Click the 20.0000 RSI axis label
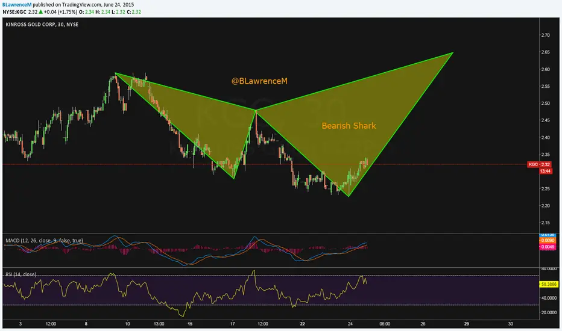The image size is (562, 331). 549,312
